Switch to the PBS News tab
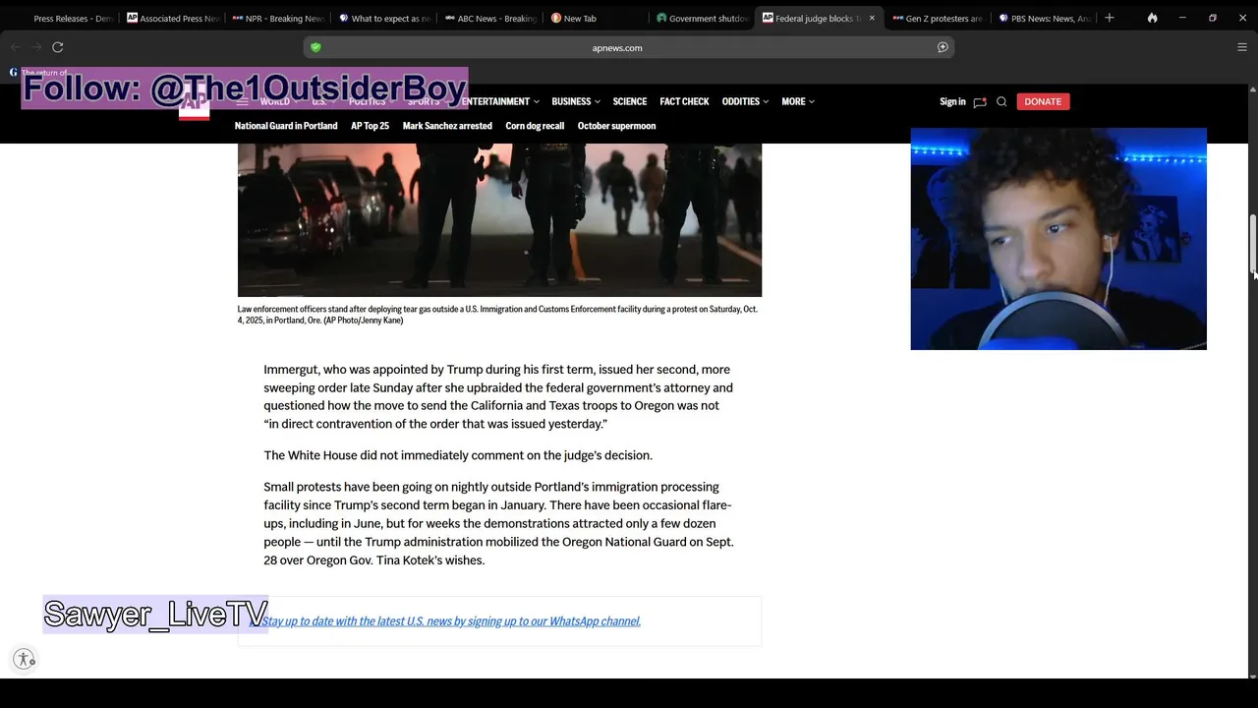Screen dimensions: 1258x708 point(1043,18)
